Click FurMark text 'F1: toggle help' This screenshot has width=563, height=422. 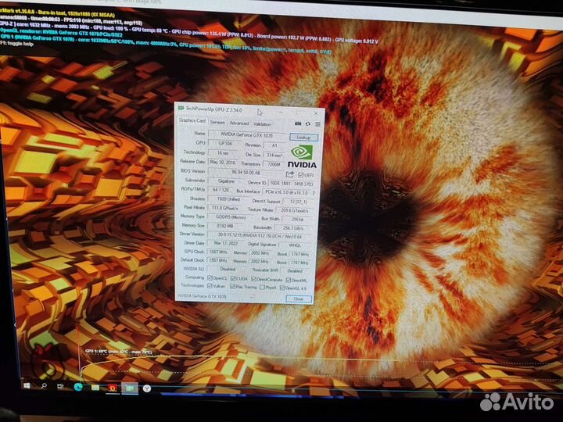[16, 44]
